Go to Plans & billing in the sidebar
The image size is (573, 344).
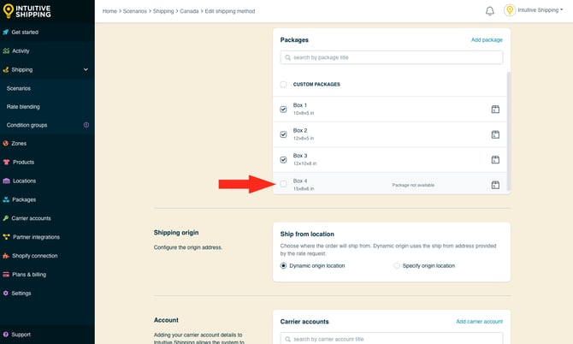click(x=29, y=275)
